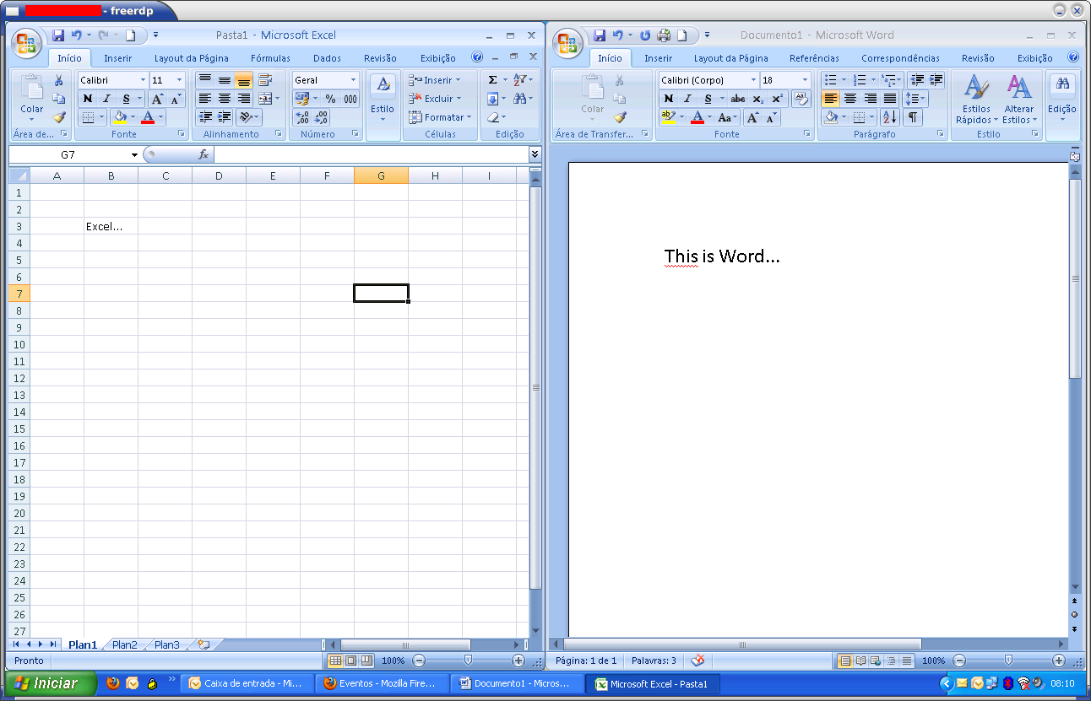Toggle Word justify alignment button
This screenshot has width=1091, height=701.
pos(890,99)
